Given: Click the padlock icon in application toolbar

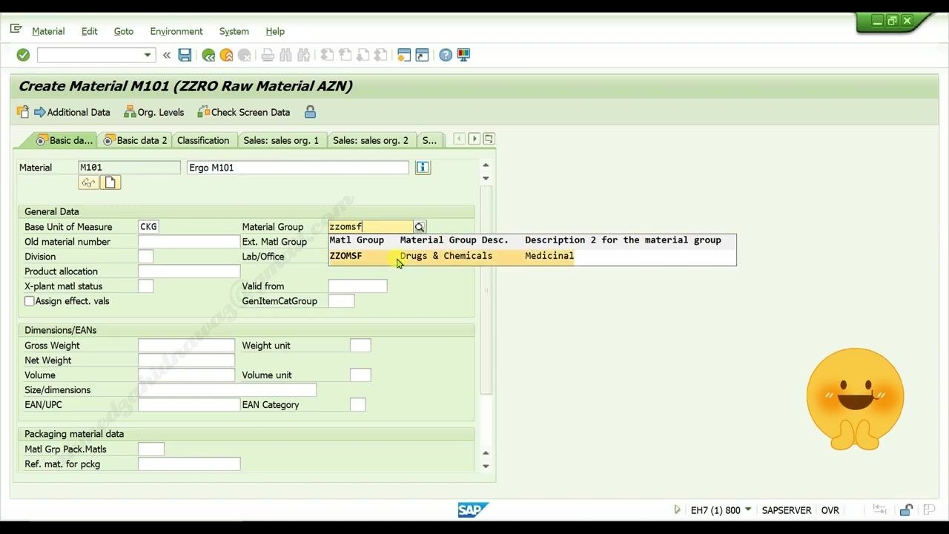Looking at the screenshot, I should pyautogui.click(x=310, y=112).
